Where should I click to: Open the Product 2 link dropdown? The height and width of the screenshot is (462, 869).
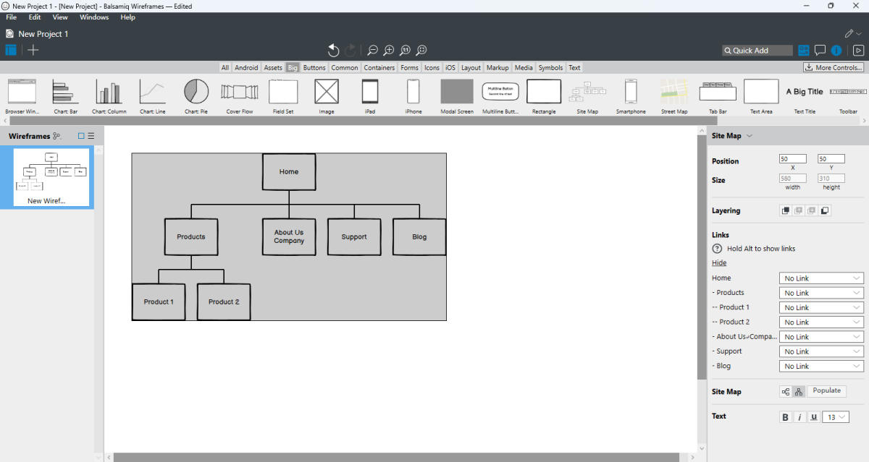(x=822, y=322)
